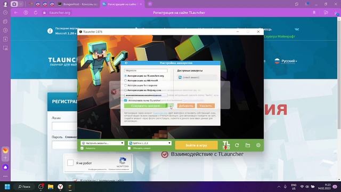Click the TLauncher icon in taskbar
This screenshot has width=341, height=192.
(x=70, y=187)
